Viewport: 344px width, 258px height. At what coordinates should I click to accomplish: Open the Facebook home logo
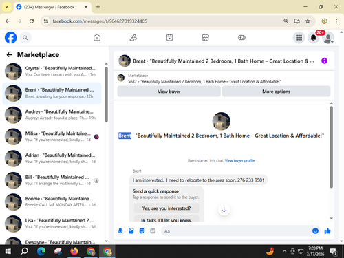pos(11,38)
